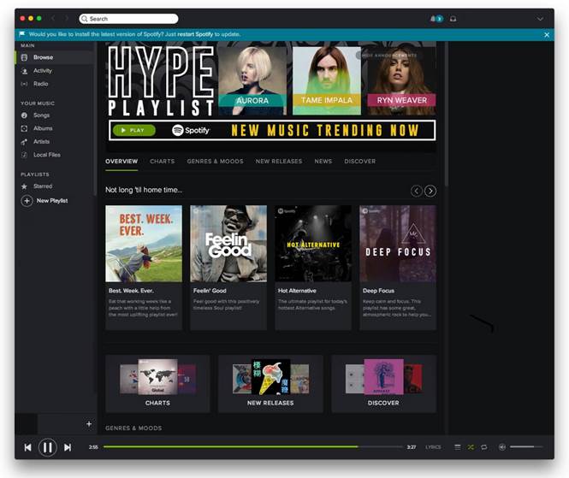
Task: Expand the account dropdown chevron
Action: pos(540,19)
